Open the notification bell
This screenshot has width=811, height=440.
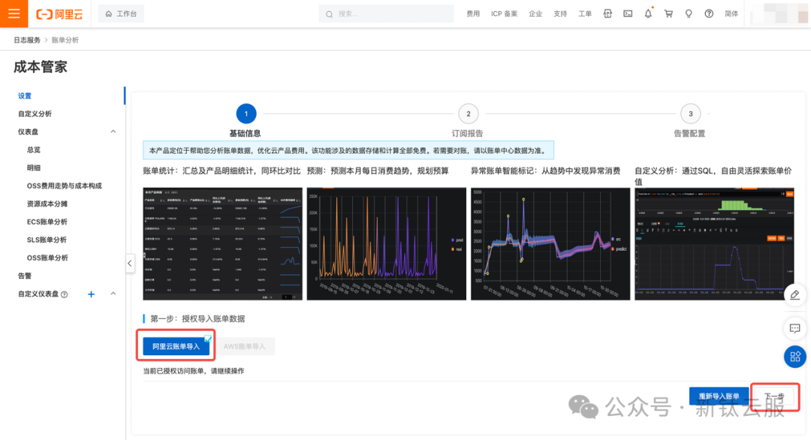click(x=648, y=14)
